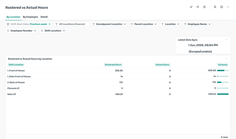The width and height of the screenshot is (236, 139).
Task: Open the Rostered vs Actual table ellipsis menu
Action: [x=226, y=59]
